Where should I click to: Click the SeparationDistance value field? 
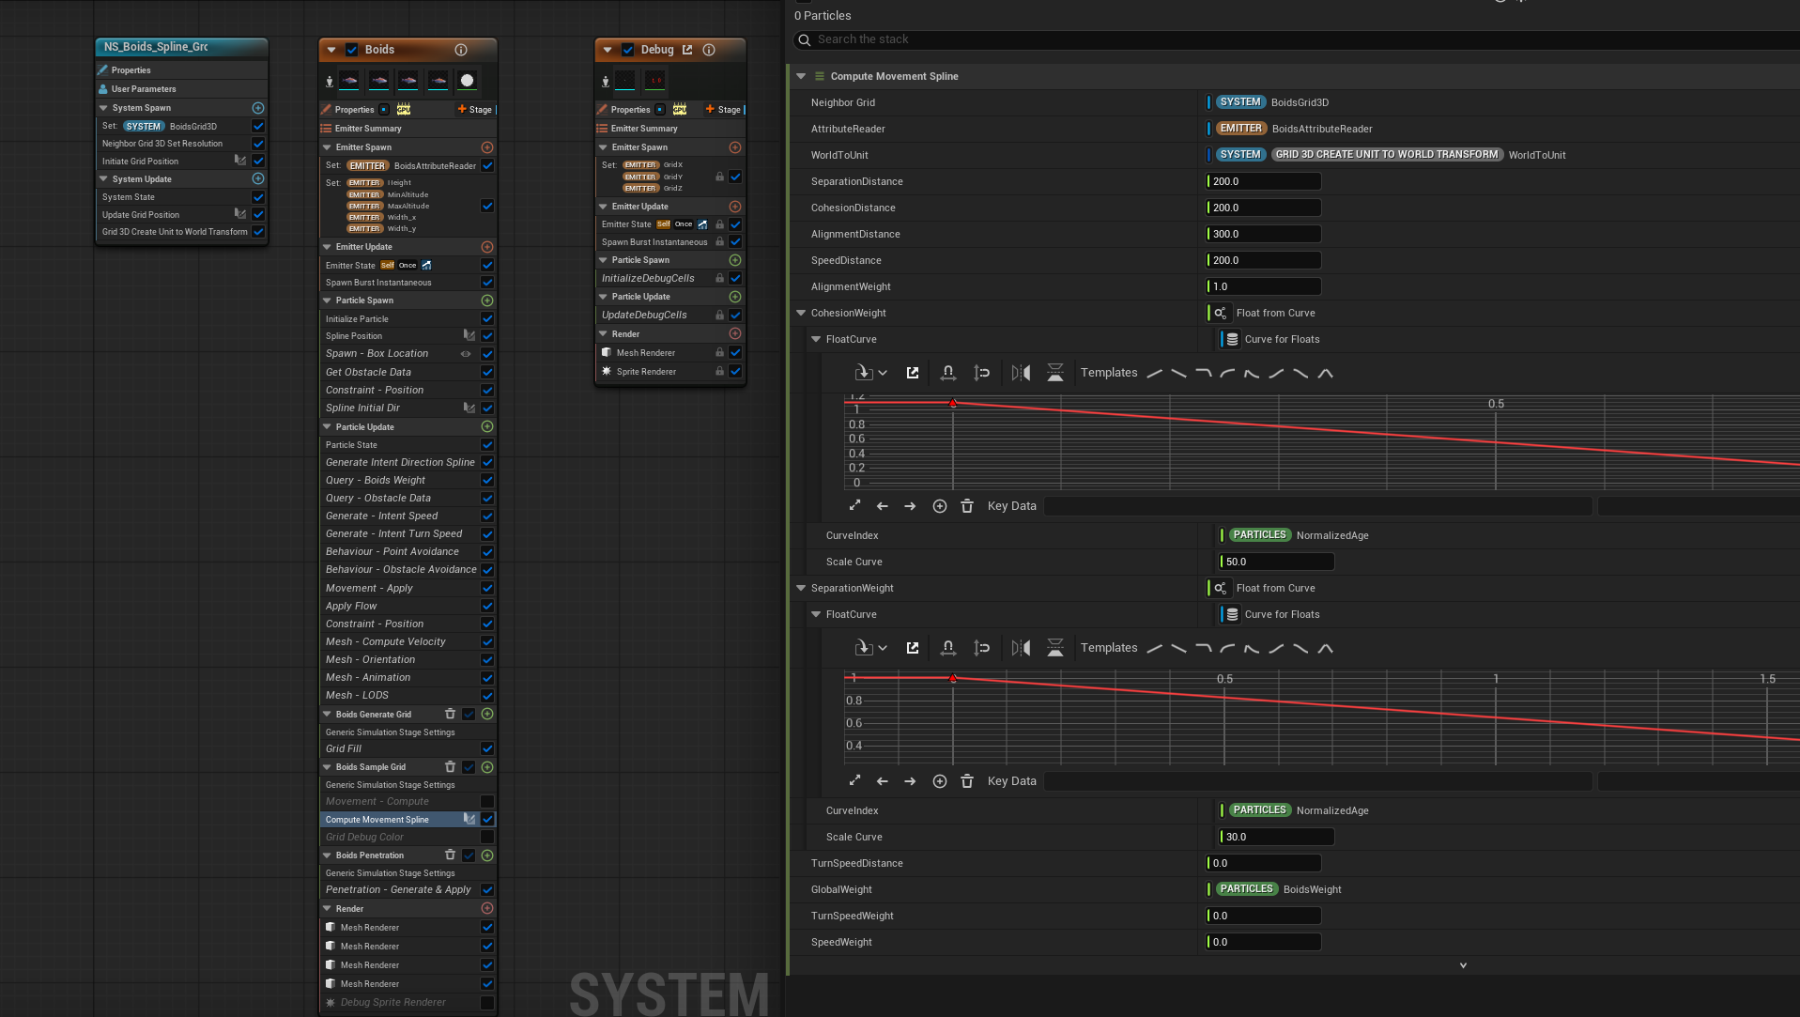click(1264, 181)
